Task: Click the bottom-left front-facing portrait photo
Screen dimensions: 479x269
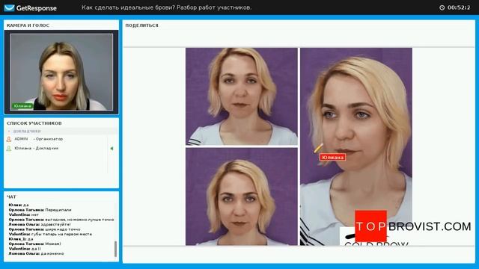Action: click(241, 197)
